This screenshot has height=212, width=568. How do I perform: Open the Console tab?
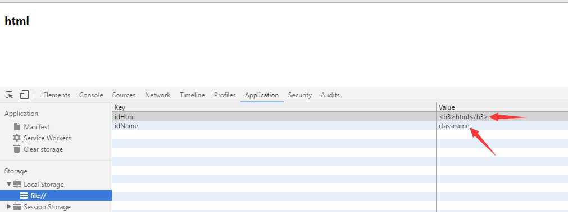coord(91,95)
